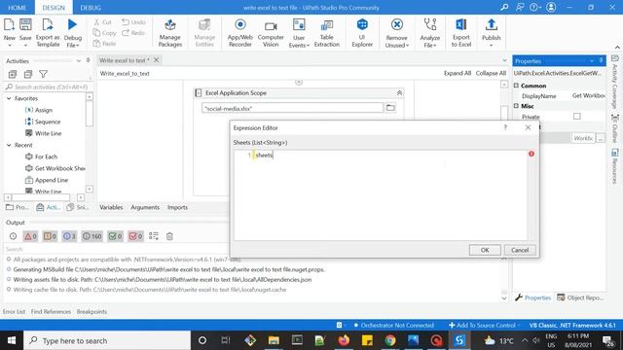623x350 pixels.
Task: Switch to the HOME tab
Action: point(18,8)
